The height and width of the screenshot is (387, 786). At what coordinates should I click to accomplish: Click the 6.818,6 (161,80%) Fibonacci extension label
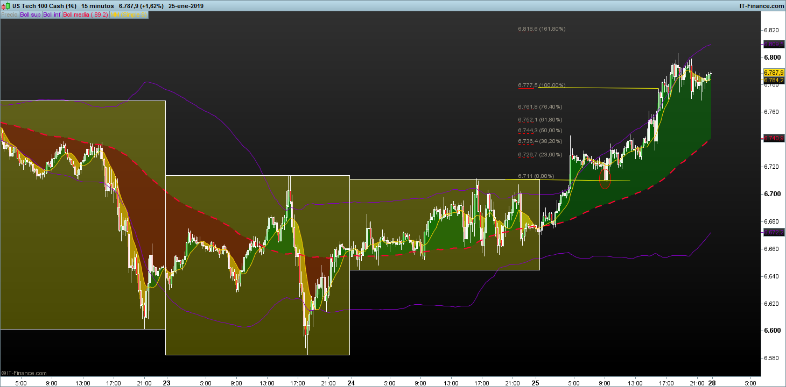pos(542,29)
